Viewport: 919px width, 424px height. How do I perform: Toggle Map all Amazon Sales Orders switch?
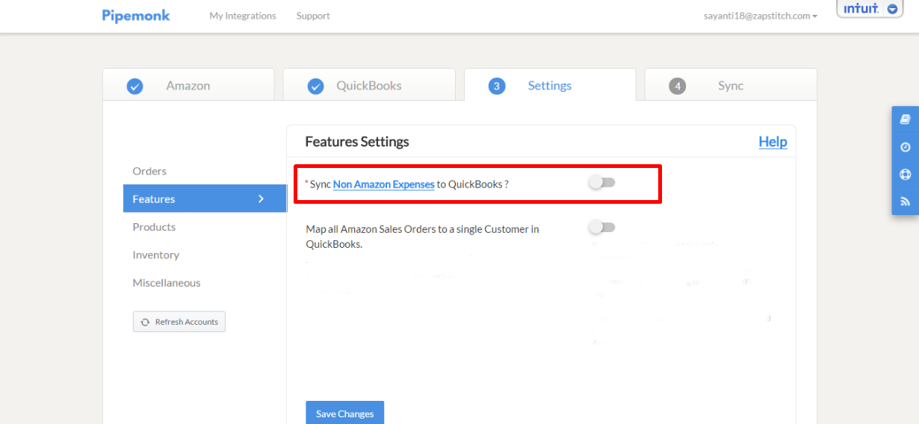click(x=601, y=227)
